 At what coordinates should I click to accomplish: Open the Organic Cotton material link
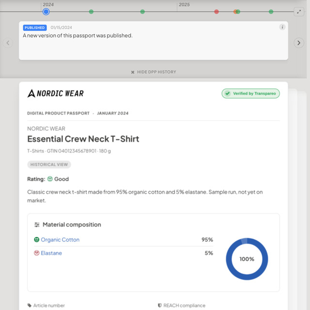click(60, 240)
